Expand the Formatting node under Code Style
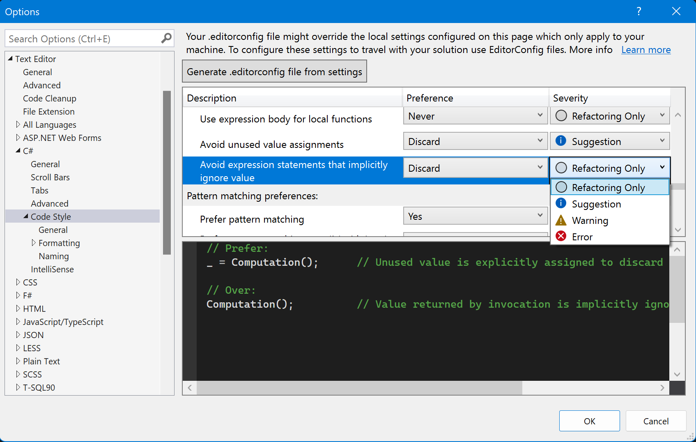The height and width of the screenshot is (442, 696). [x=34, y=243]
